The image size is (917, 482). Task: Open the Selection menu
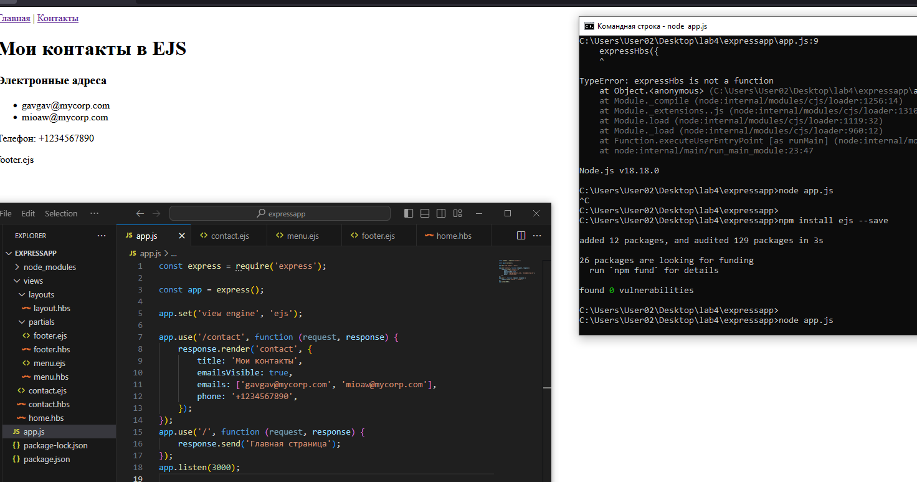tap(61, 213)
